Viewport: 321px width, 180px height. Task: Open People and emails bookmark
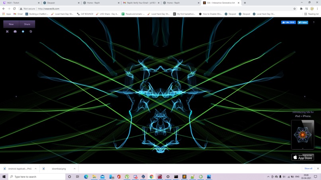pos(133,14)
